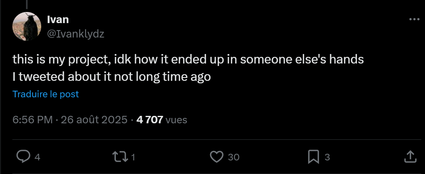Screen dimensions: 425x174
Task: Open the profile via display name Ivan
Action: point(58,19)
